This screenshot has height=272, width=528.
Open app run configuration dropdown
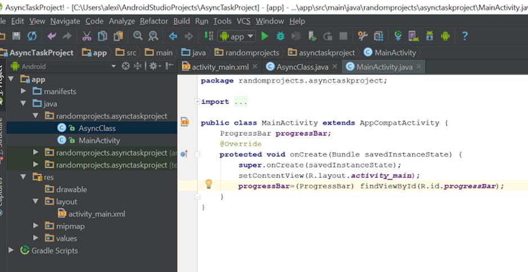pos(237,36)
